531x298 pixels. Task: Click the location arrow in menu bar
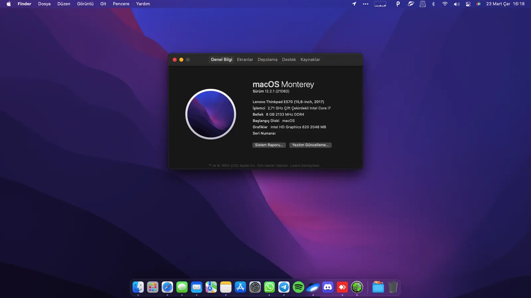pyautogui.click(x=354, y=4)
